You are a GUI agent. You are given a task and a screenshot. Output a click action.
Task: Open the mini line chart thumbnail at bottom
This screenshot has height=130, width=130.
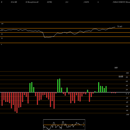click(64, 125)
